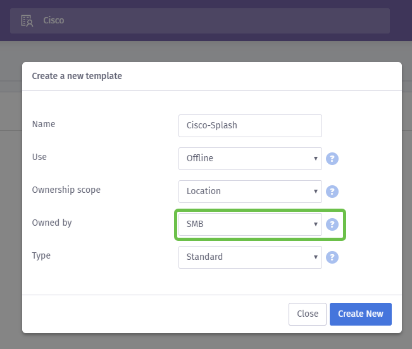Click the Owned by label text
This screenshot has width=412, height=349.
tap(52, 223)
